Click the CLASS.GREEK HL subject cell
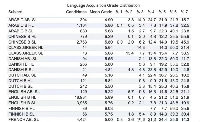Viewport: 207px width, 122px height. (26, 48)
